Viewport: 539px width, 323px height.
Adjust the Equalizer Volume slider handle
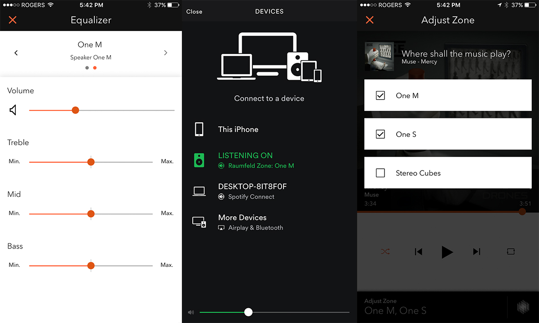(x=75, y=110)
